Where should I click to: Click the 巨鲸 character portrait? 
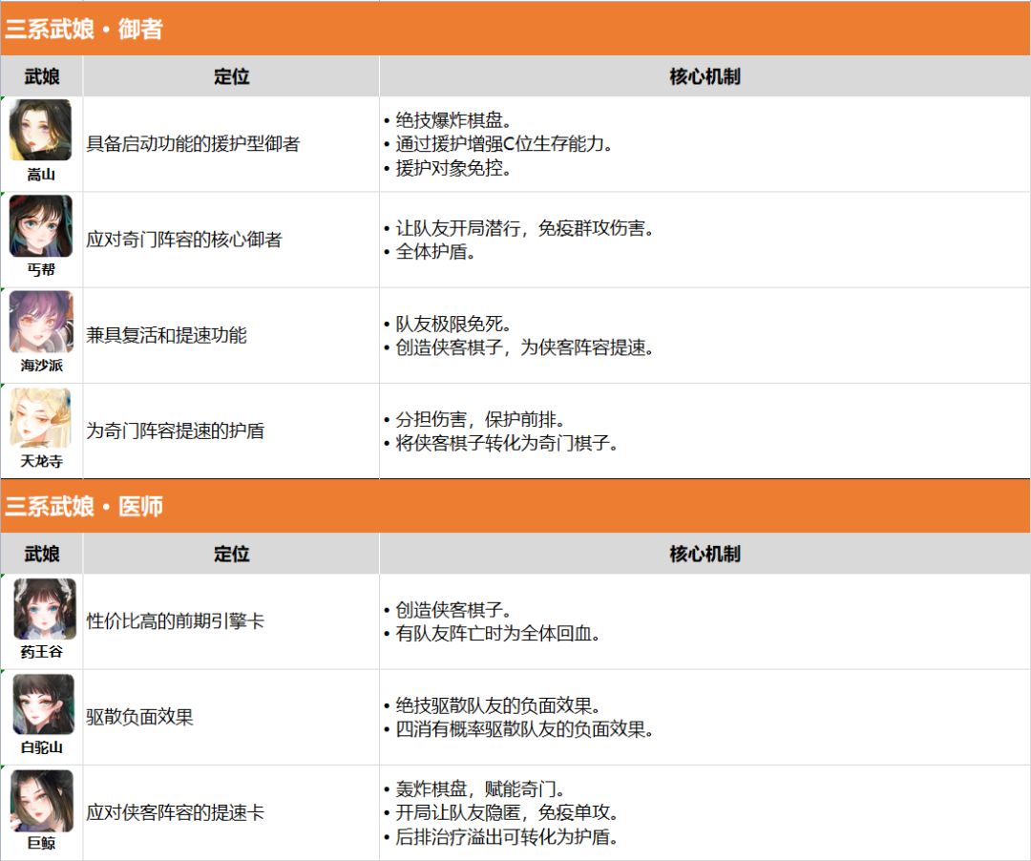pyautogui.click(x=42, y=800)
